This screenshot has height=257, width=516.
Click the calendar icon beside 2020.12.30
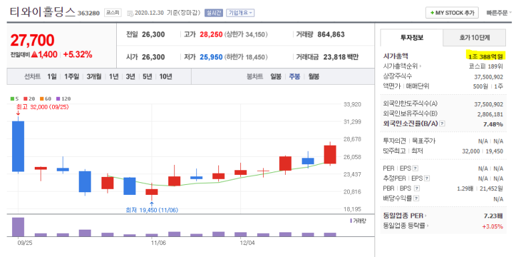[130, 13]
